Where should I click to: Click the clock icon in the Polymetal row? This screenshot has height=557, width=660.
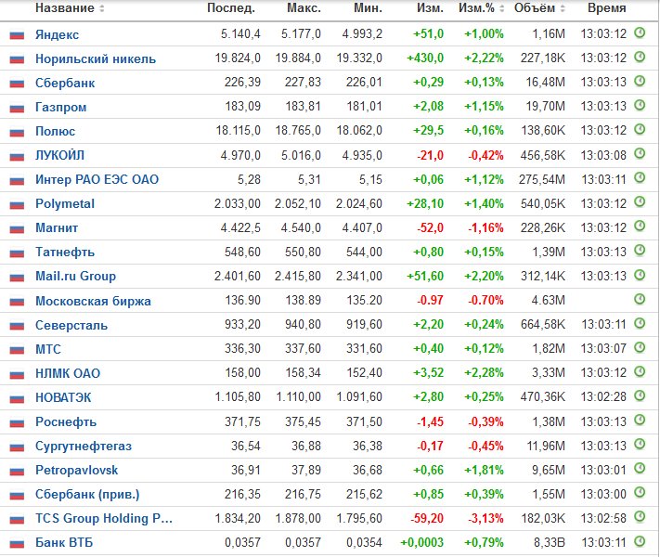640,202
